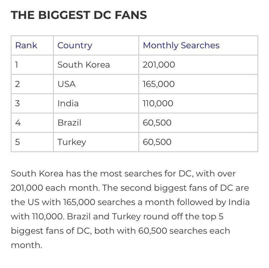Viewport: 269px width, 268px height.
Task: Click the 165,000 monthly searches cell
Action: coord(159,84)
